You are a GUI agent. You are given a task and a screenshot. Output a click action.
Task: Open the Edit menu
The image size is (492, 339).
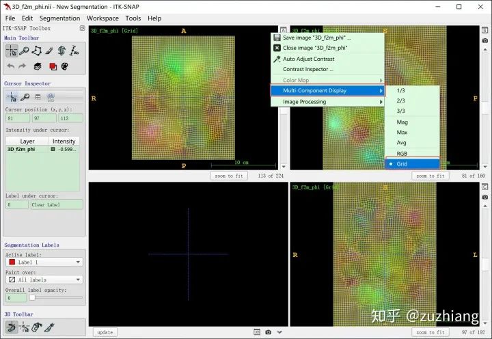(x=27, y=18)
